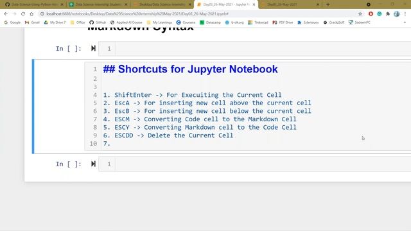Open Chrome's three-dot menu
Viewport: 411px width, 231px height.
point(405,14)
